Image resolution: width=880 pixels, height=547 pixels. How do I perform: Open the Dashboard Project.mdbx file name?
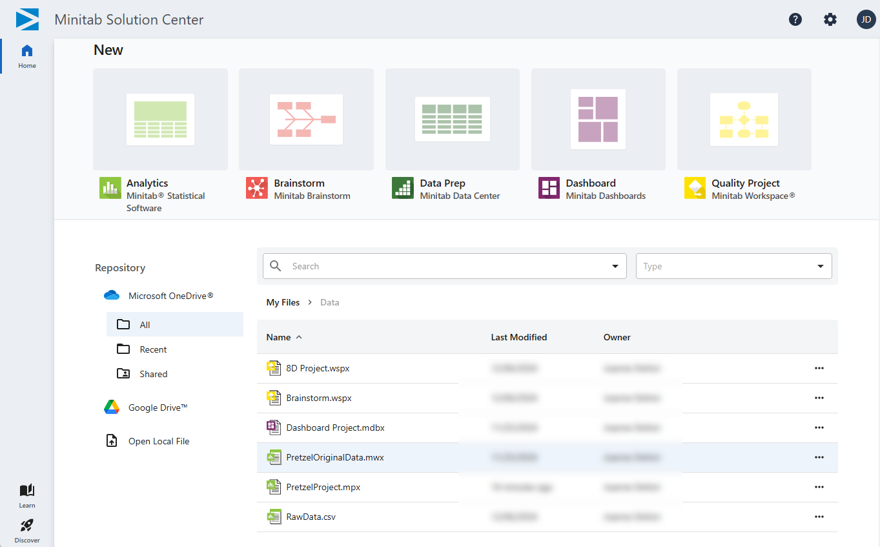coord(336,428)
